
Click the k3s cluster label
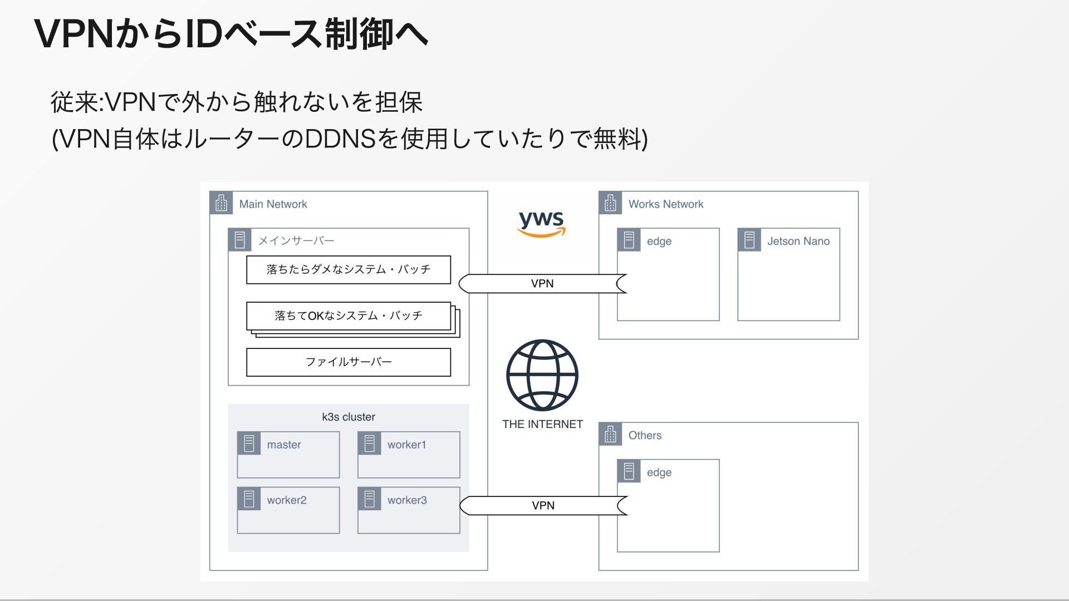[349, 417]
